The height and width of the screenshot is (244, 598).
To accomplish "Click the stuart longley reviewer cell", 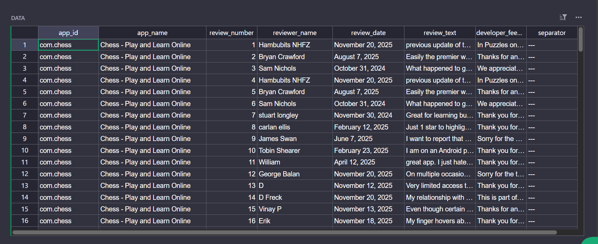I will click(x=295, y=115).
